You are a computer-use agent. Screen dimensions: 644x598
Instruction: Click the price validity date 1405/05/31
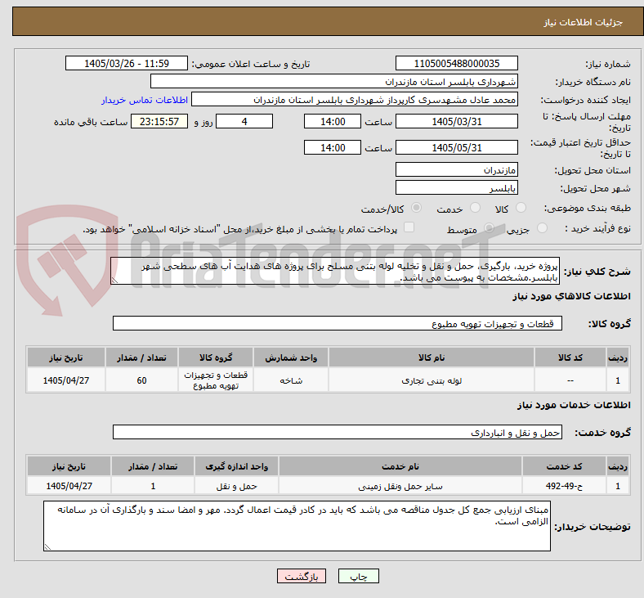coord(457,147)
